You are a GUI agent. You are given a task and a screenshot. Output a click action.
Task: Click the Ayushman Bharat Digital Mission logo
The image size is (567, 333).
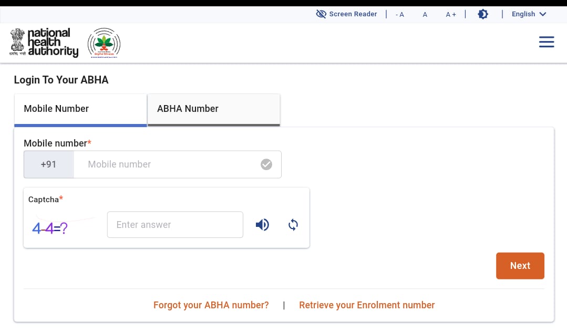[104, 43]
